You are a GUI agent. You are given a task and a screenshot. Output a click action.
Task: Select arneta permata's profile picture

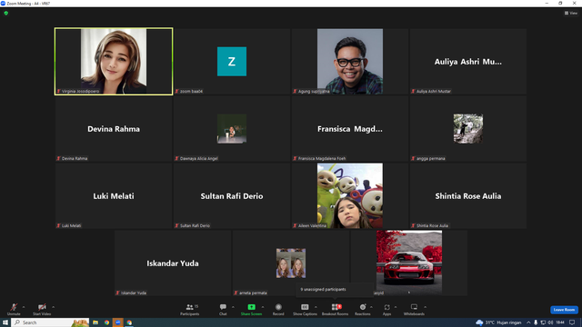tap(291, 263)
